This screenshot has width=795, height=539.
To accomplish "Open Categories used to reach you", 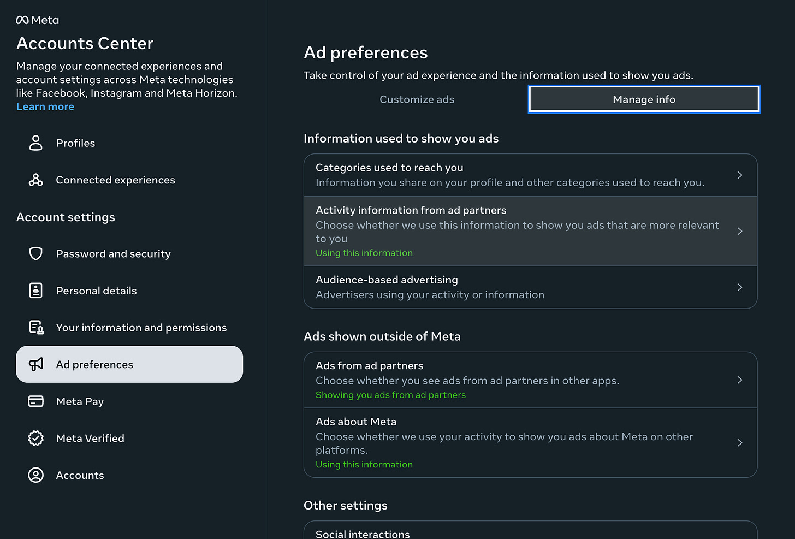I will pyautogui.click(x=530, y=175).
